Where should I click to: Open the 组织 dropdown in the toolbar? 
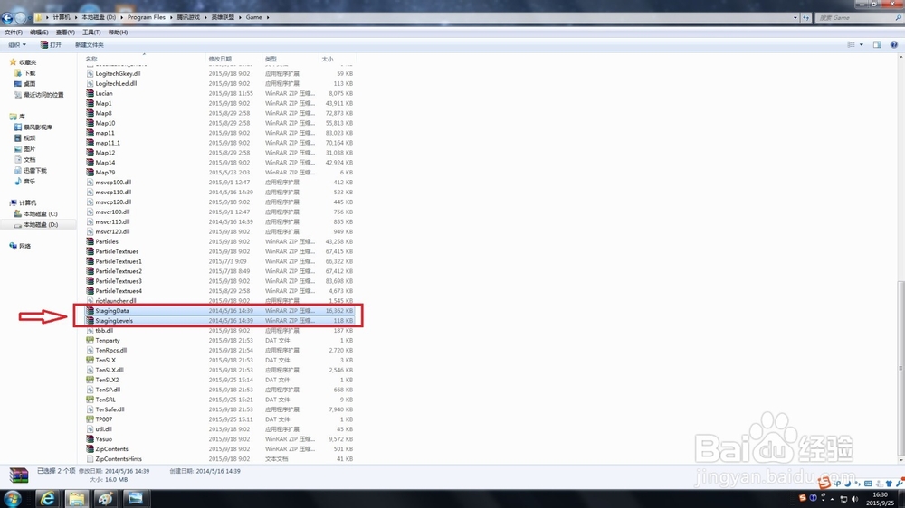(x=16, y=45)
